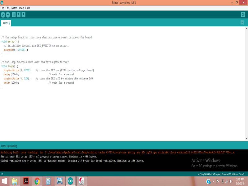Click the 'void setup() {' code line

pyautogui.click(x=10, y=42)
